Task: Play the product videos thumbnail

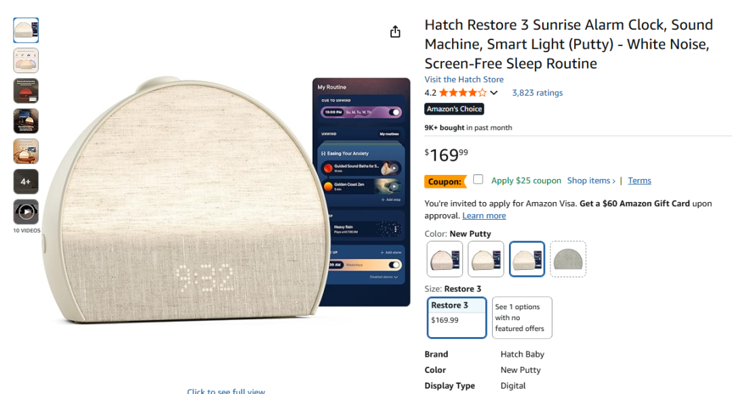Action: (x=26, y=212)
